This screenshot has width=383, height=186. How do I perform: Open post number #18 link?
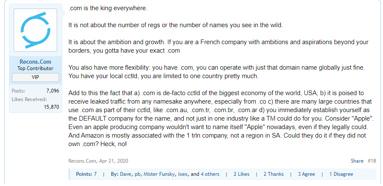pos(371,161)
